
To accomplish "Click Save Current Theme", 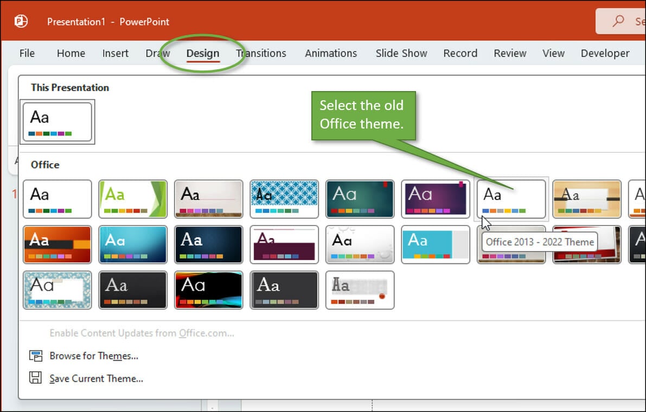I will click(x=95, y=378).
